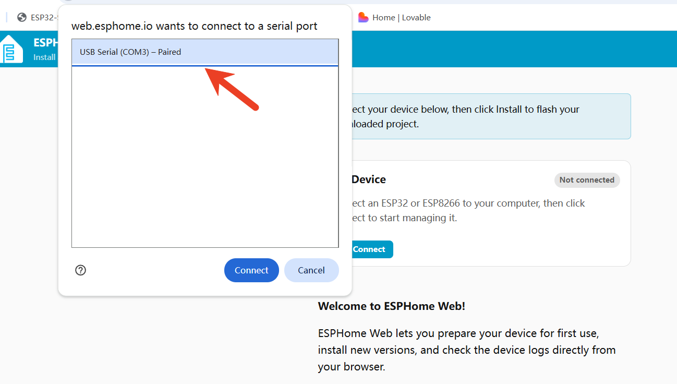Viewport: 677px width, 384px height.
Task: Switch to the ESP32 browser tab
Action: click(37, 18)
